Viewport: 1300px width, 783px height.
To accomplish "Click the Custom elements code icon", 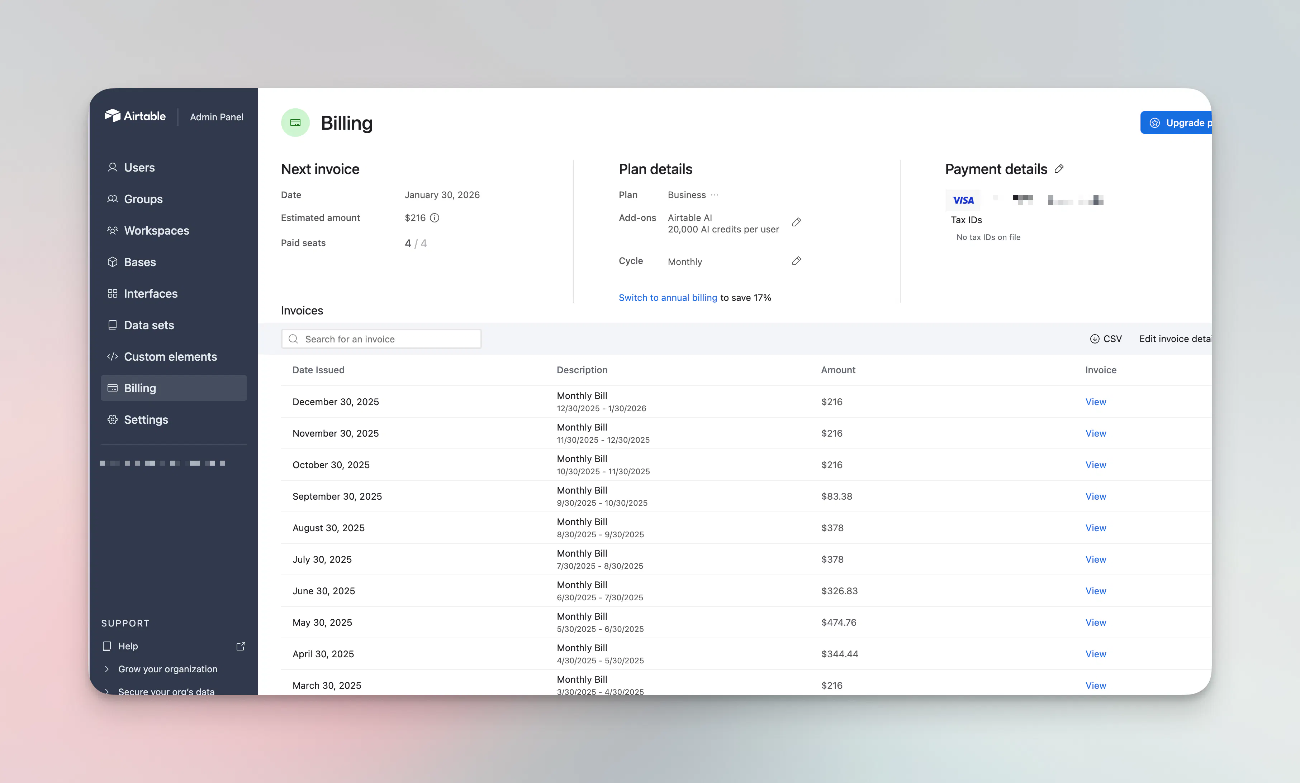I will (x=112, y=357).
